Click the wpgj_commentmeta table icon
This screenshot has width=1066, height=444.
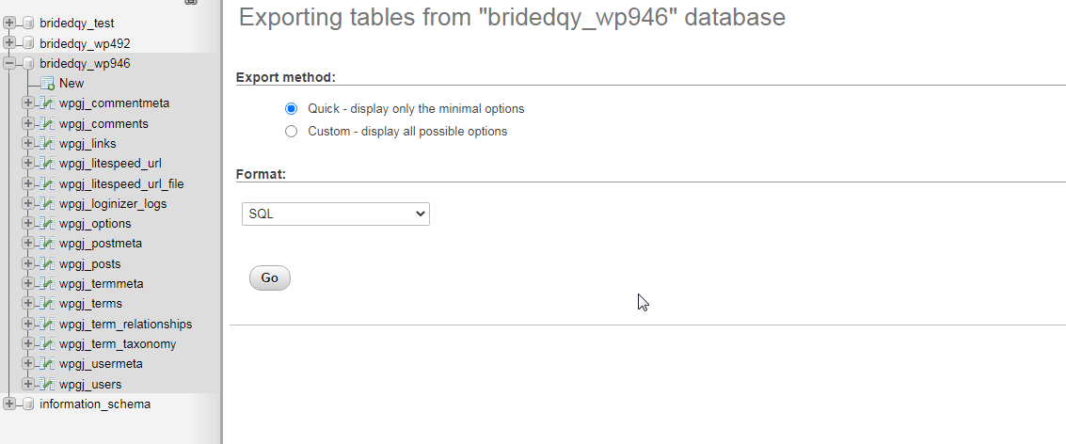[x=48, y=103]
